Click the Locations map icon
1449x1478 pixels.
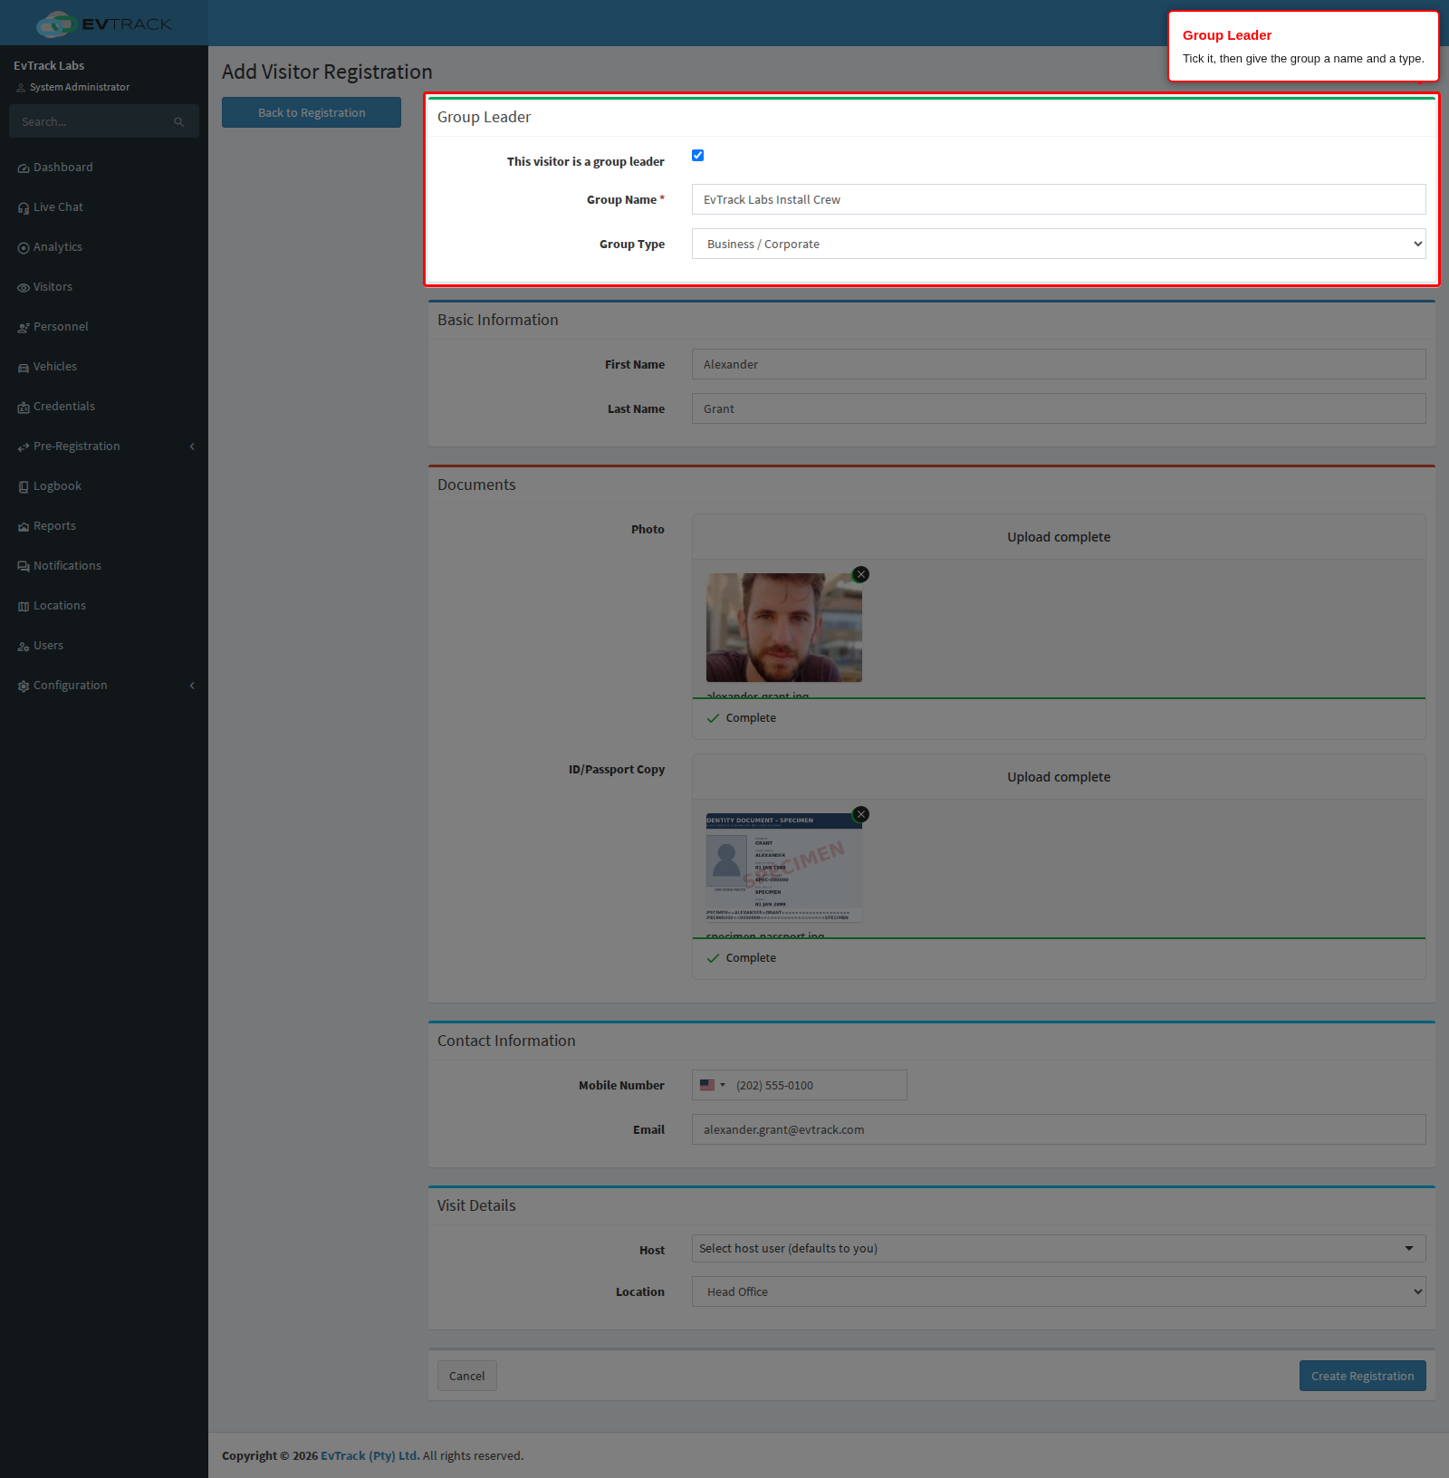coord(24,607)
